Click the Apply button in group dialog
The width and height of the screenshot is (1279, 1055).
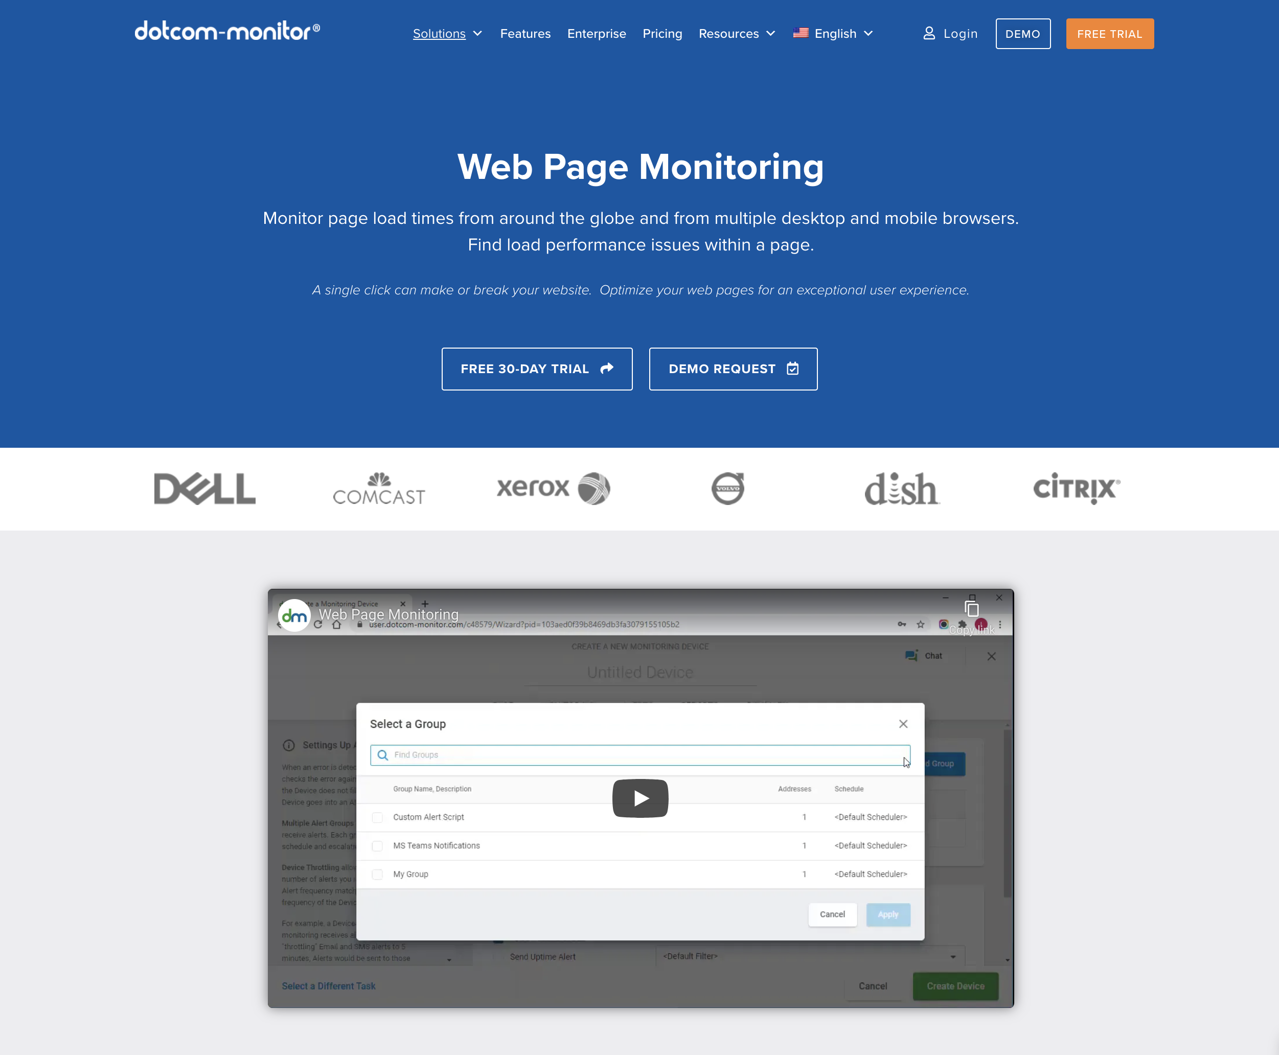coord(888,914)
